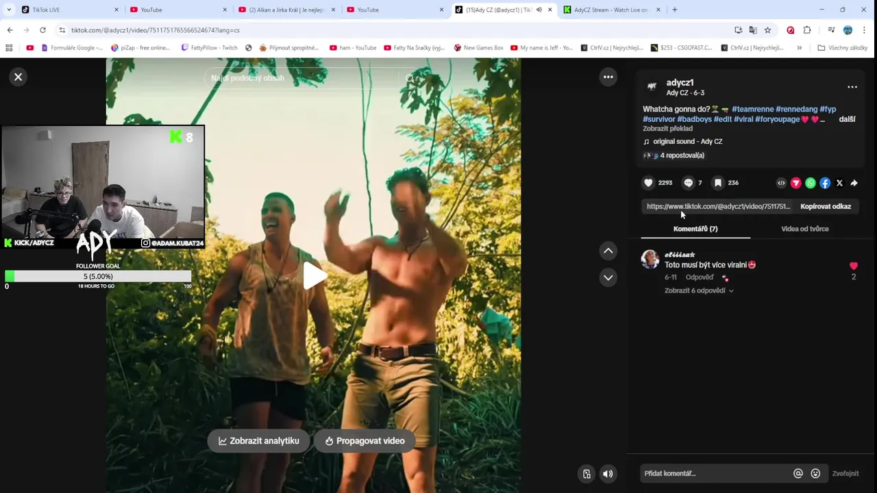Viewport: 877px width, 493px height.
Task: Share the video to WhatsApp
Action: pyautogui.click(x=811, y=183)
